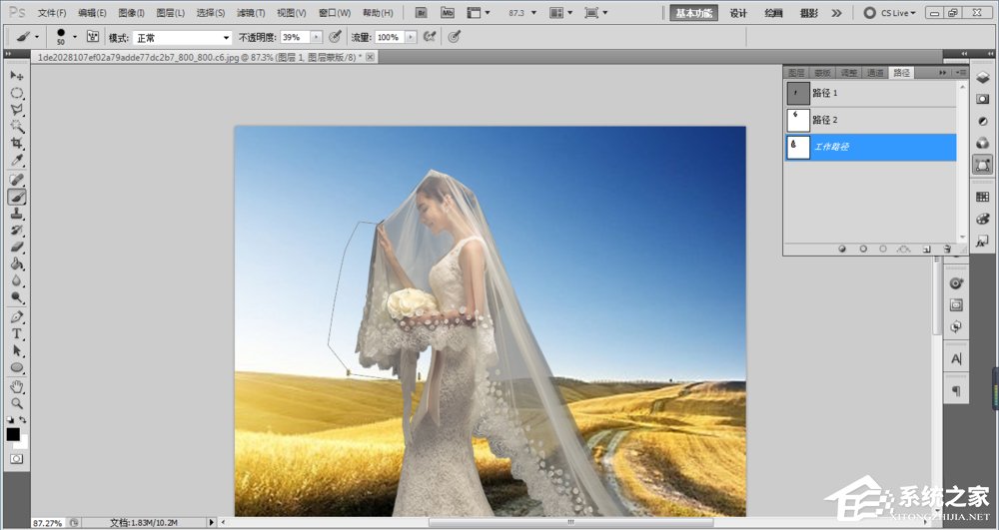Select the Hand tool
The image size is (999, 530).
tap(17, 386)
